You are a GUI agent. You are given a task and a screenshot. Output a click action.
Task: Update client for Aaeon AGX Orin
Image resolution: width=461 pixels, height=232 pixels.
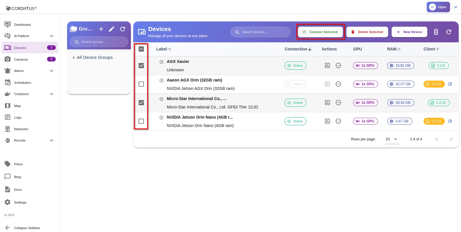tap(450, 84)
